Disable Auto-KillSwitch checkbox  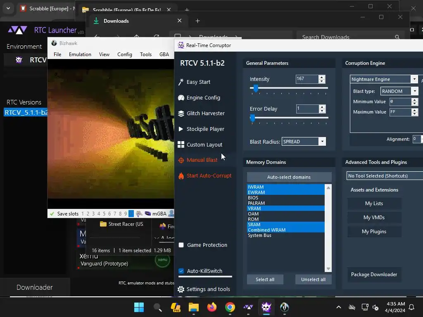coord(181,271)
